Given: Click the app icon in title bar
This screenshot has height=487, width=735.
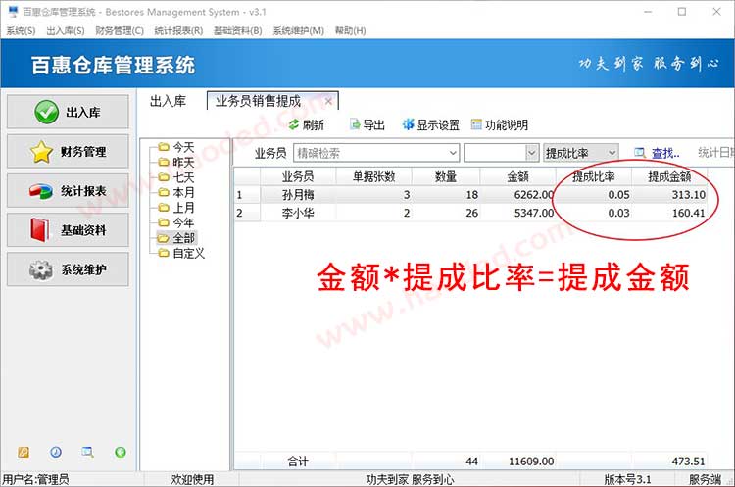Looking at the screenshot, I should [x=13, y=11].
